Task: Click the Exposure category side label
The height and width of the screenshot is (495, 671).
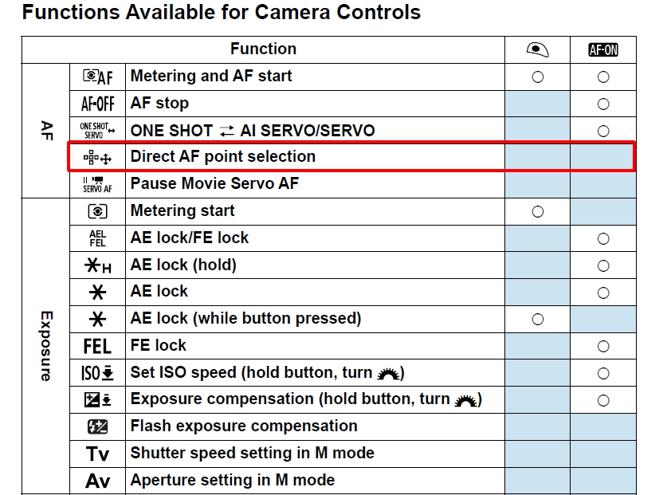Action: (45, 346)
